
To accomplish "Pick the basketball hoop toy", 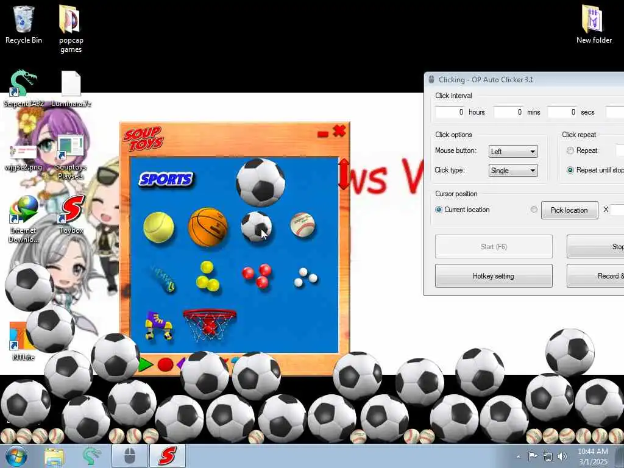I will [x=210, y=325].
